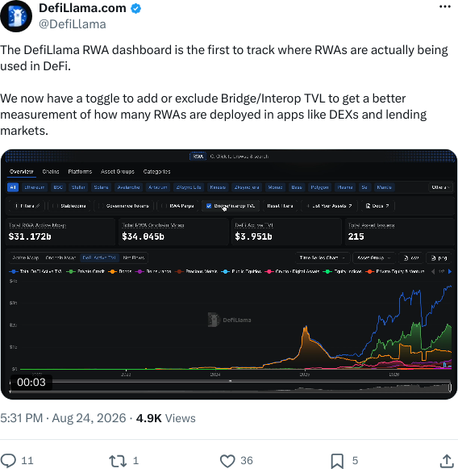458x469 pixels.
Task: Open the Time Series Chart dropdown
Action: point(323,258)
